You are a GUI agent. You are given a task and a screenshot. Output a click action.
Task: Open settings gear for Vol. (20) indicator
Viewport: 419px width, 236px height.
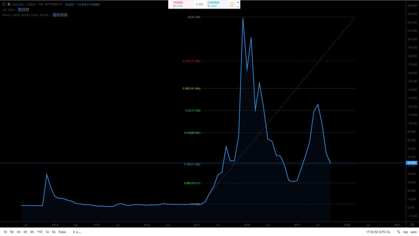click(x=23, y=10)
